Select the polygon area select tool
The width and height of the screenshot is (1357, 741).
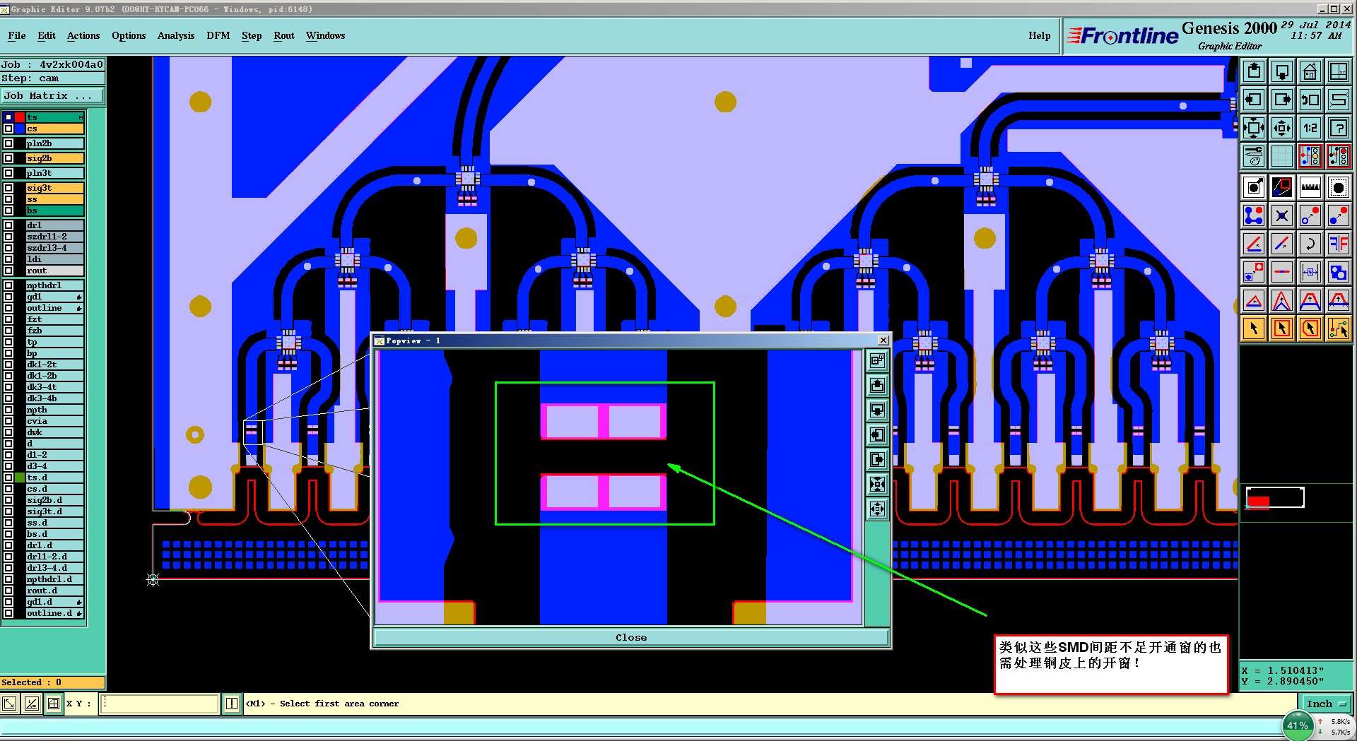point(1310,328)
